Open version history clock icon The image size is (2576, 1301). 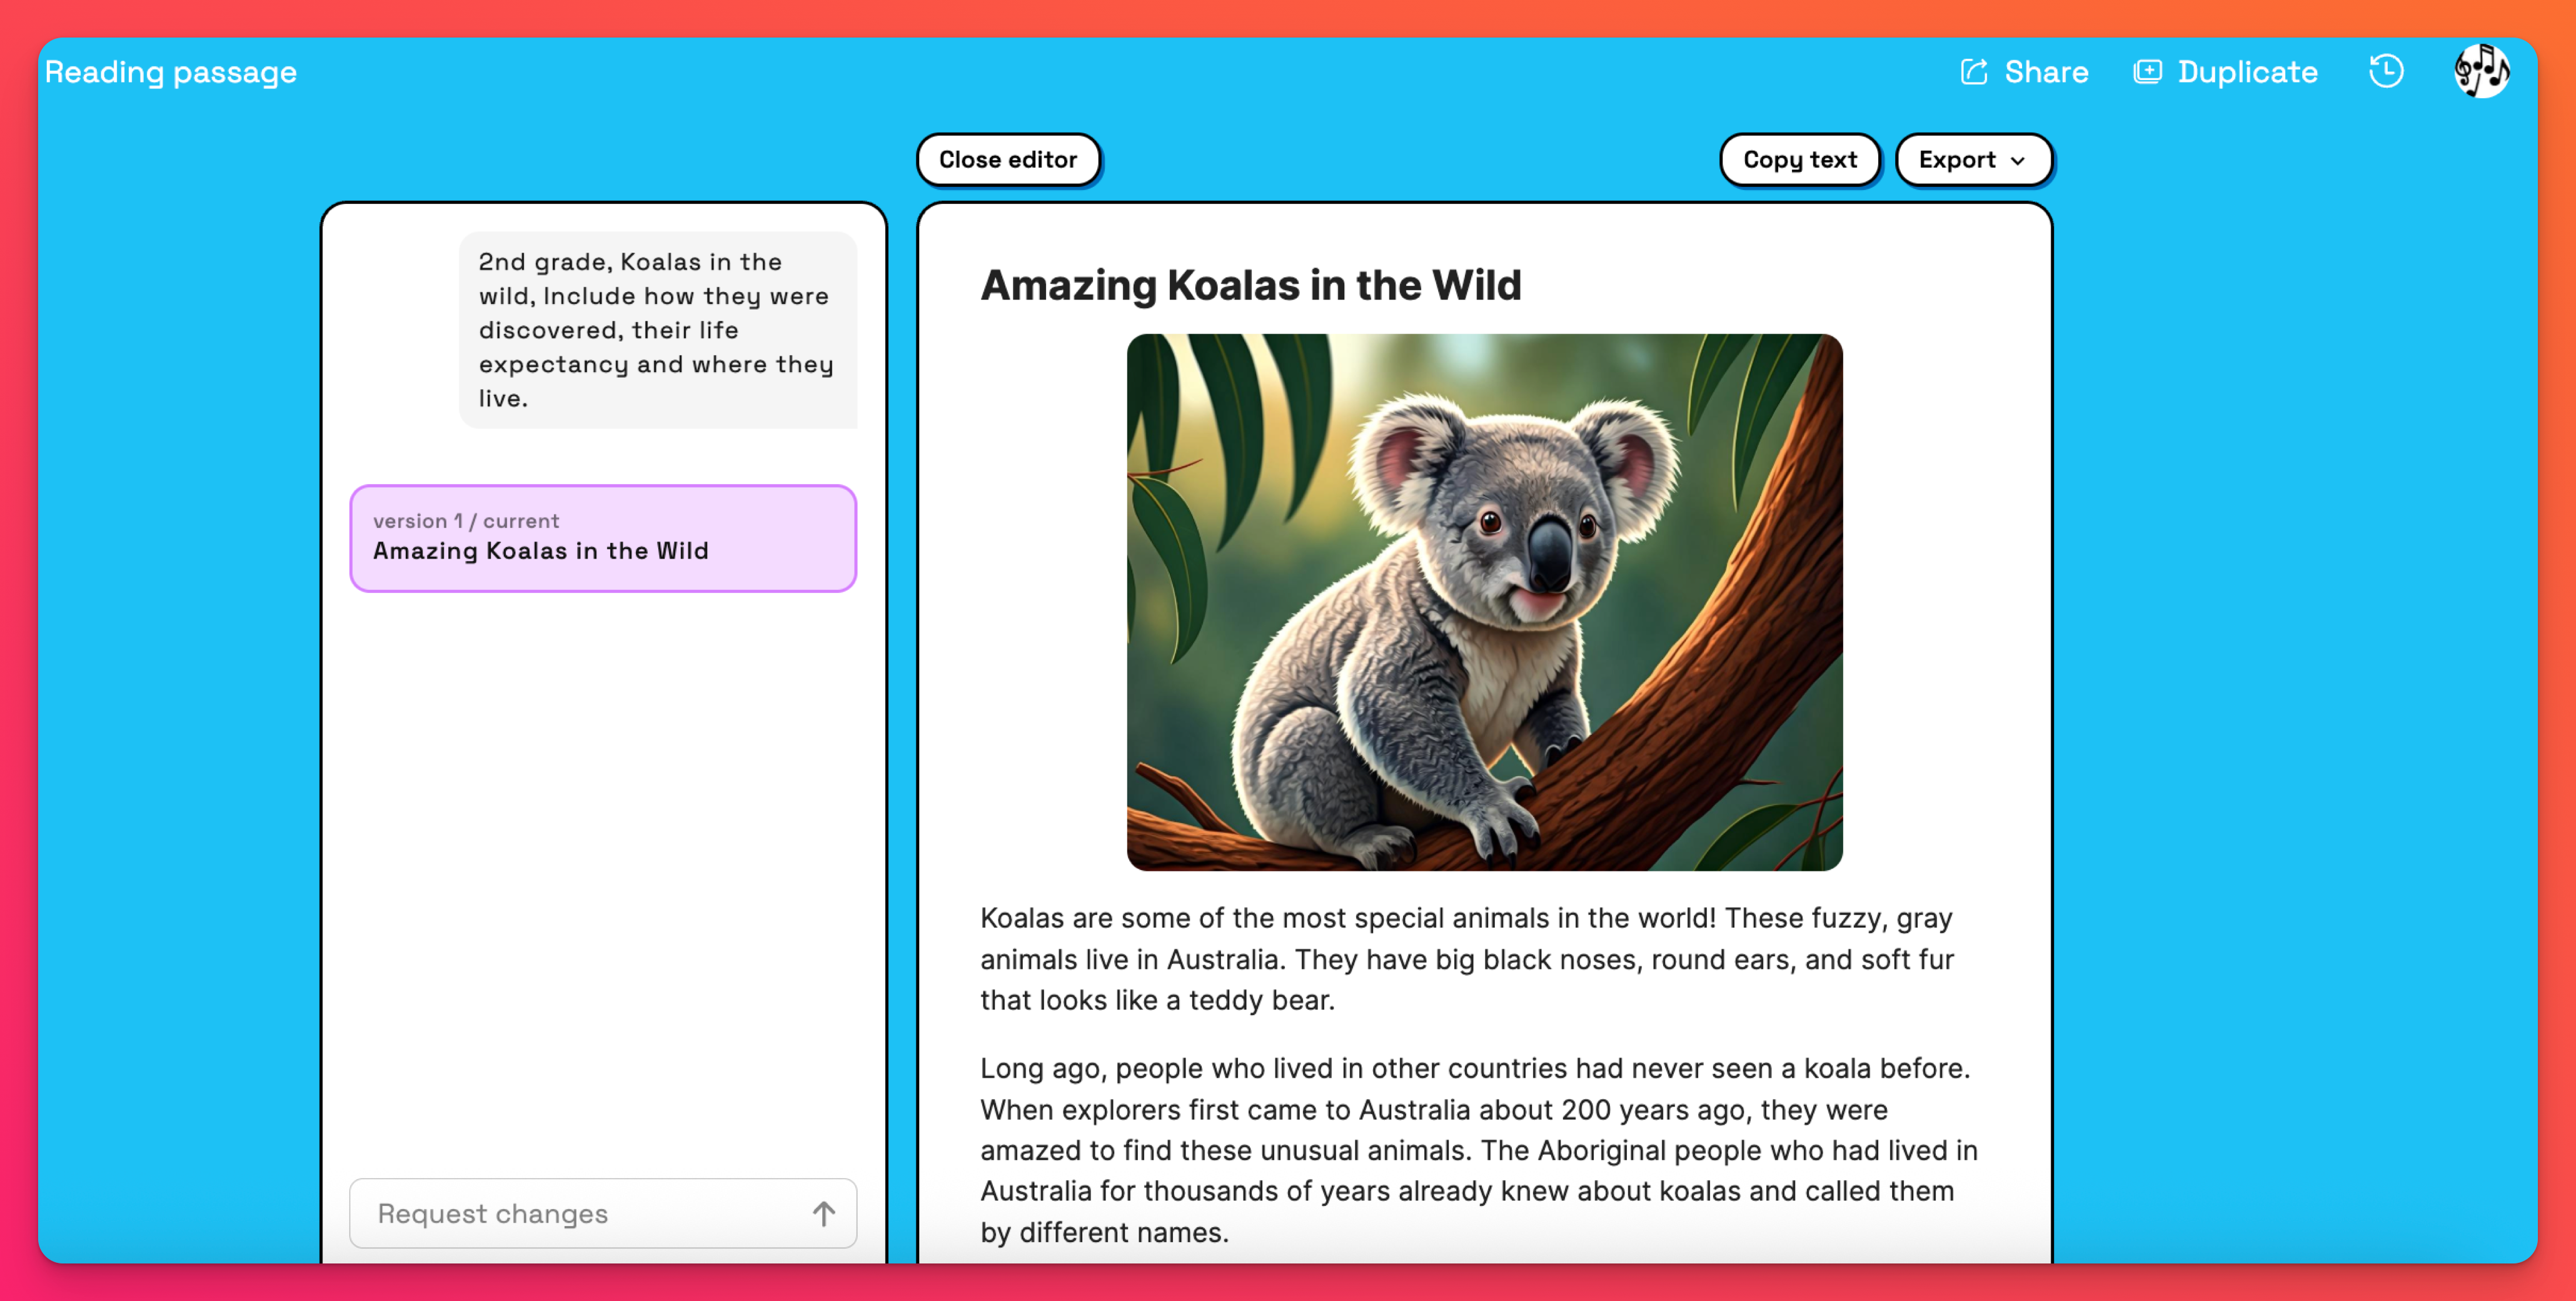(2386, 72)
